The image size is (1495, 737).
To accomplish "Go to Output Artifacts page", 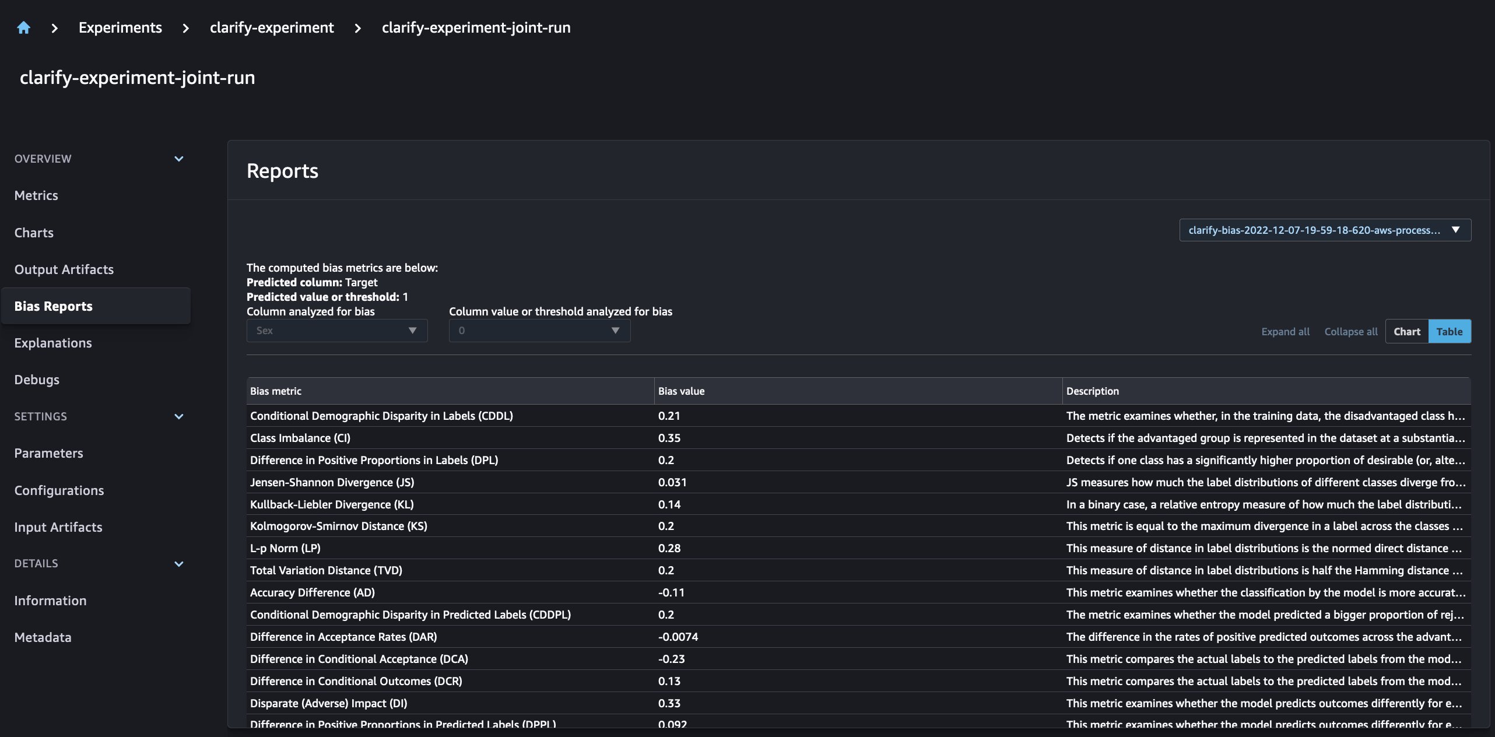I will pos(64,269).
